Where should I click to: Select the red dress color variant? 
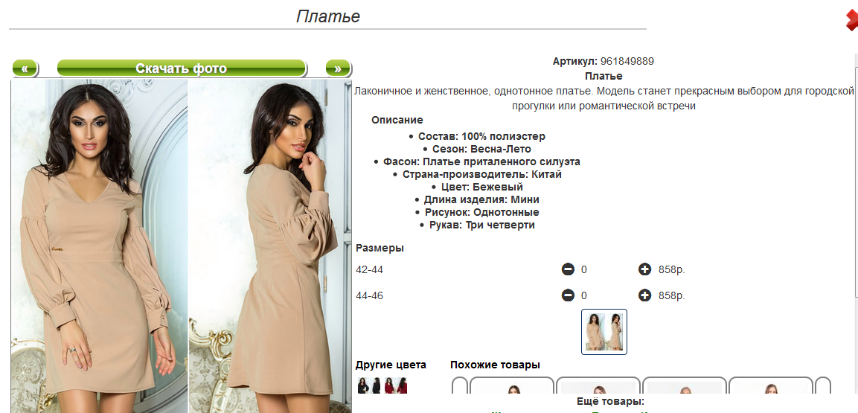pos(396,385)
